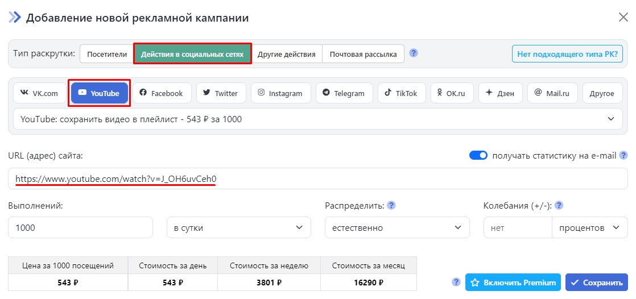Click the site URL input field
The width and height of the screenshot is (636, 299).
[317, 178]
